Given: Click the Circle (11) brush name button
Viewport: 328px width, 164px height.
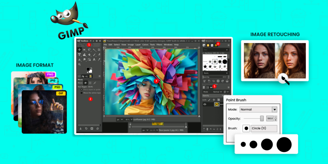Looking at the screenshot, I should click(x=264, y=128).
